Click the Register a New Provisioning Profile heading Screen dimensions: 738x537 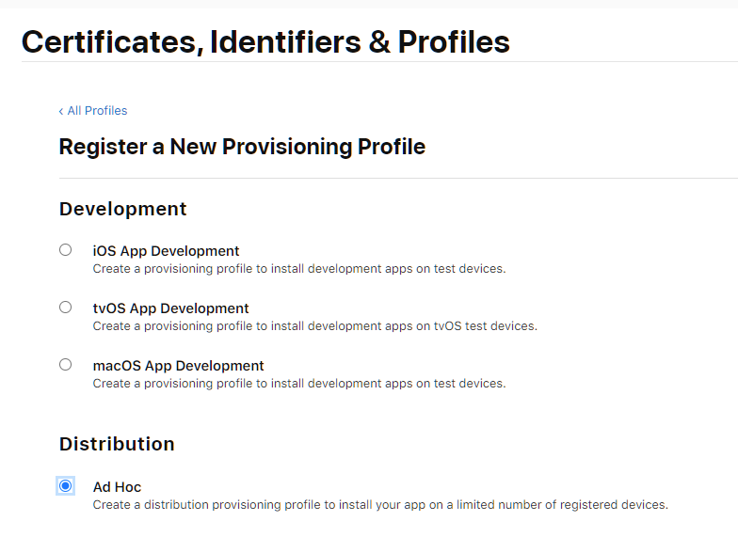point(242,147)
